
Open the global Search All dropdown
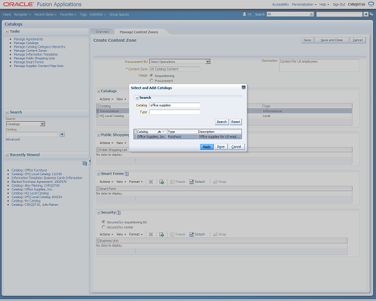[x=311, y=14]
